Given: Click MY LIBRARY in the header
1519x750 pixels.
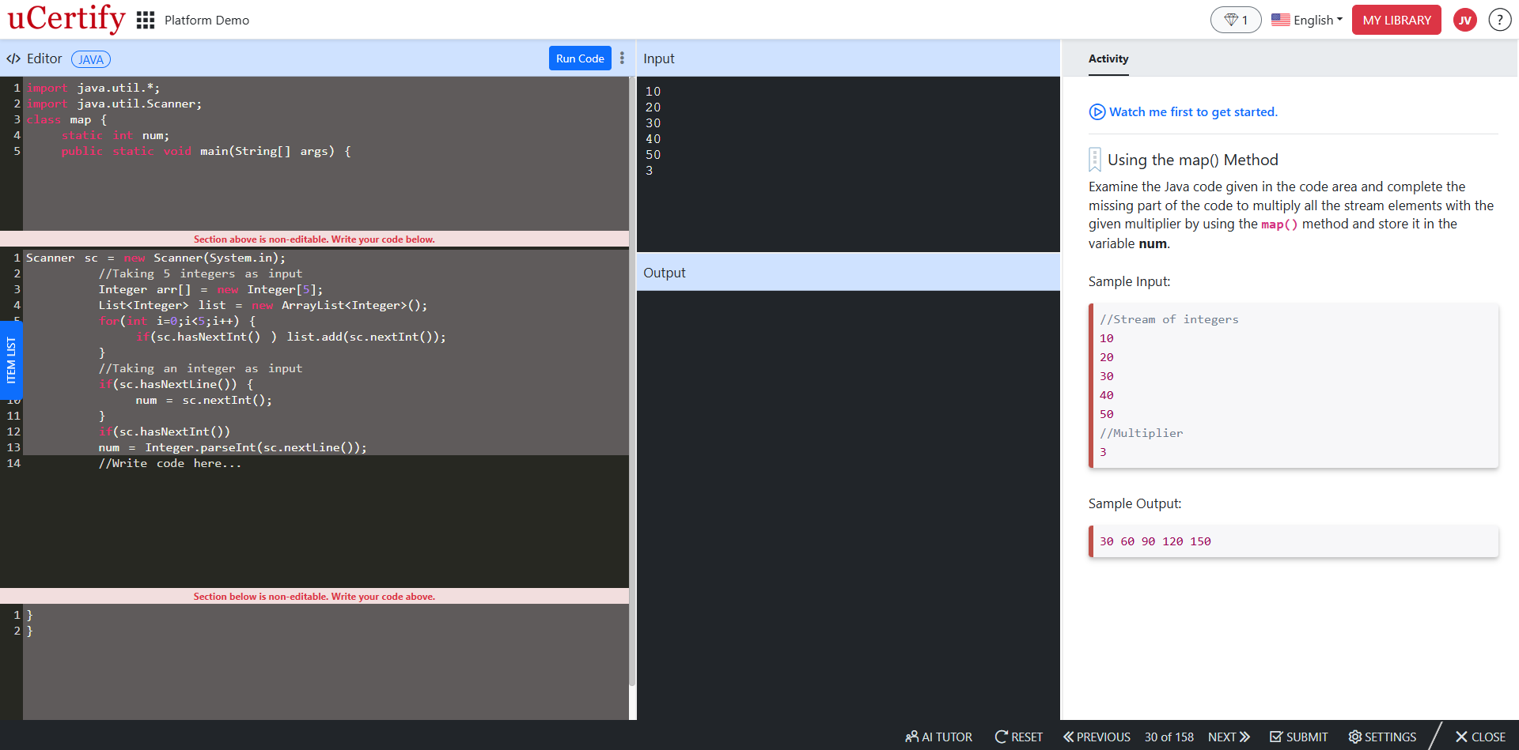Looking at the screenshot, I should pos(1396,20).
